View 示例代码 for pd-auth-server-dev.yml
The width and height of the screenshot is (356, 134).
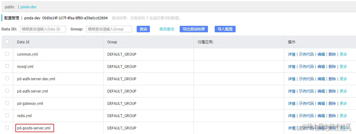(x=306, y=79)
